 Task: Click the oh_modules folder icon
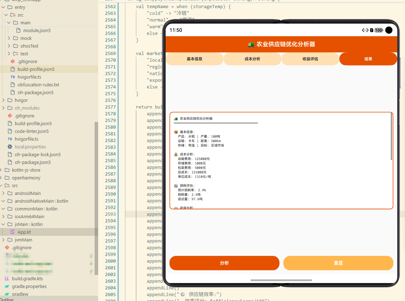(x=10, y=108)
